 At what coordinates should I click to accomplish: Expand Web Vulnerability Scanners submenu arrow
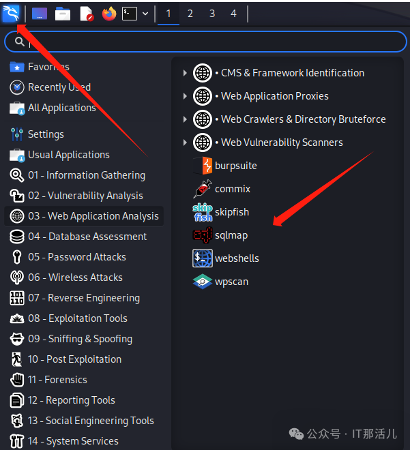[185, 142]
